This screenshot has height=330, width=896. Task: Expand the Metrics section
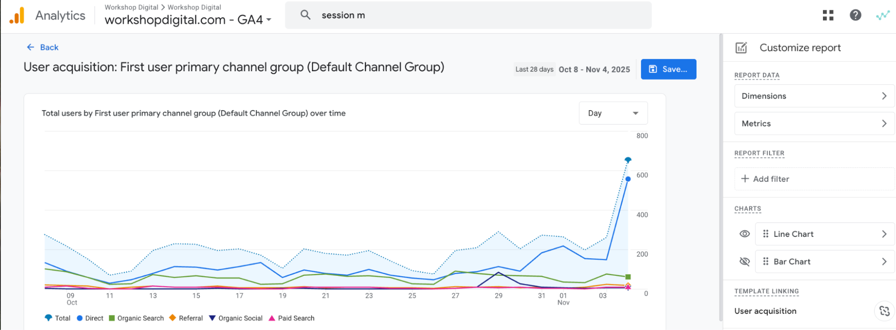tap(814, 124)
